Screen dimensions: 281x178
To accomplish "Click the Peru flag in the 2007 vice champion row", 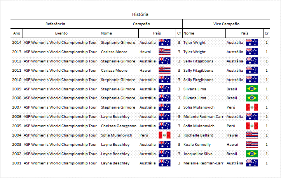I will (252, 107).
